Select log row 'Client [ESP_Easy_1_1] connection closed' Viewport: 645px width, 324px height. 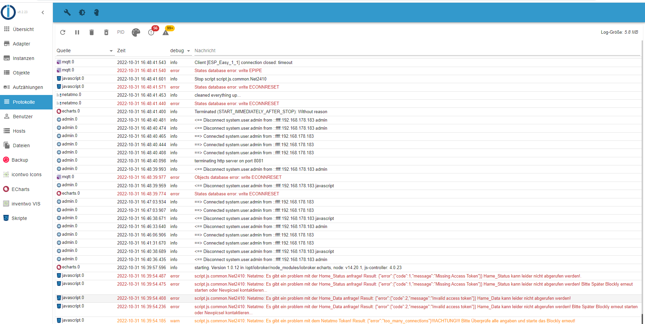[348, 62]
